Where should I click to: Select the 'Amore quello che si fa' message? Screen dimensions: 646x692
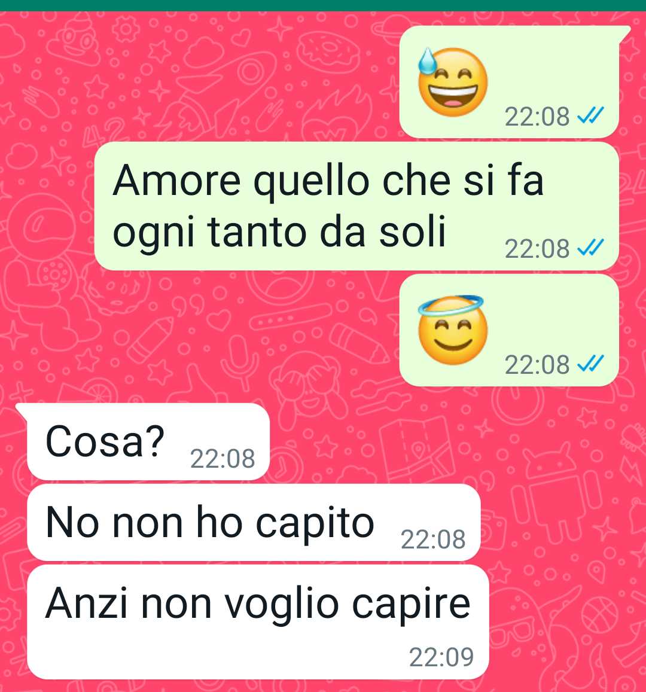point(356,206)
